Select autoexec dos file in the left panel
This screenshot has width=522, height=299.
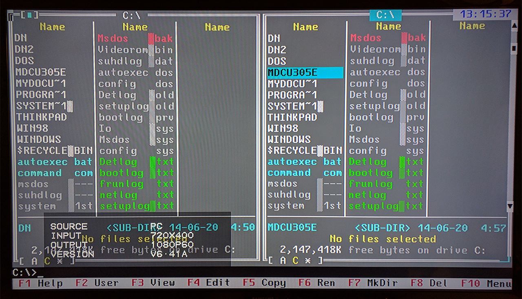point(136,73)
